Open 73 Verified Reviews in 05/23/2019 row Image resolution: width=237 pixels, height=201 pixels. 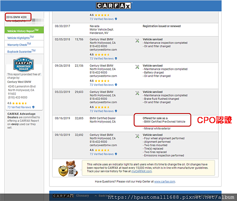pyautogui.click(x=102, y=111)
